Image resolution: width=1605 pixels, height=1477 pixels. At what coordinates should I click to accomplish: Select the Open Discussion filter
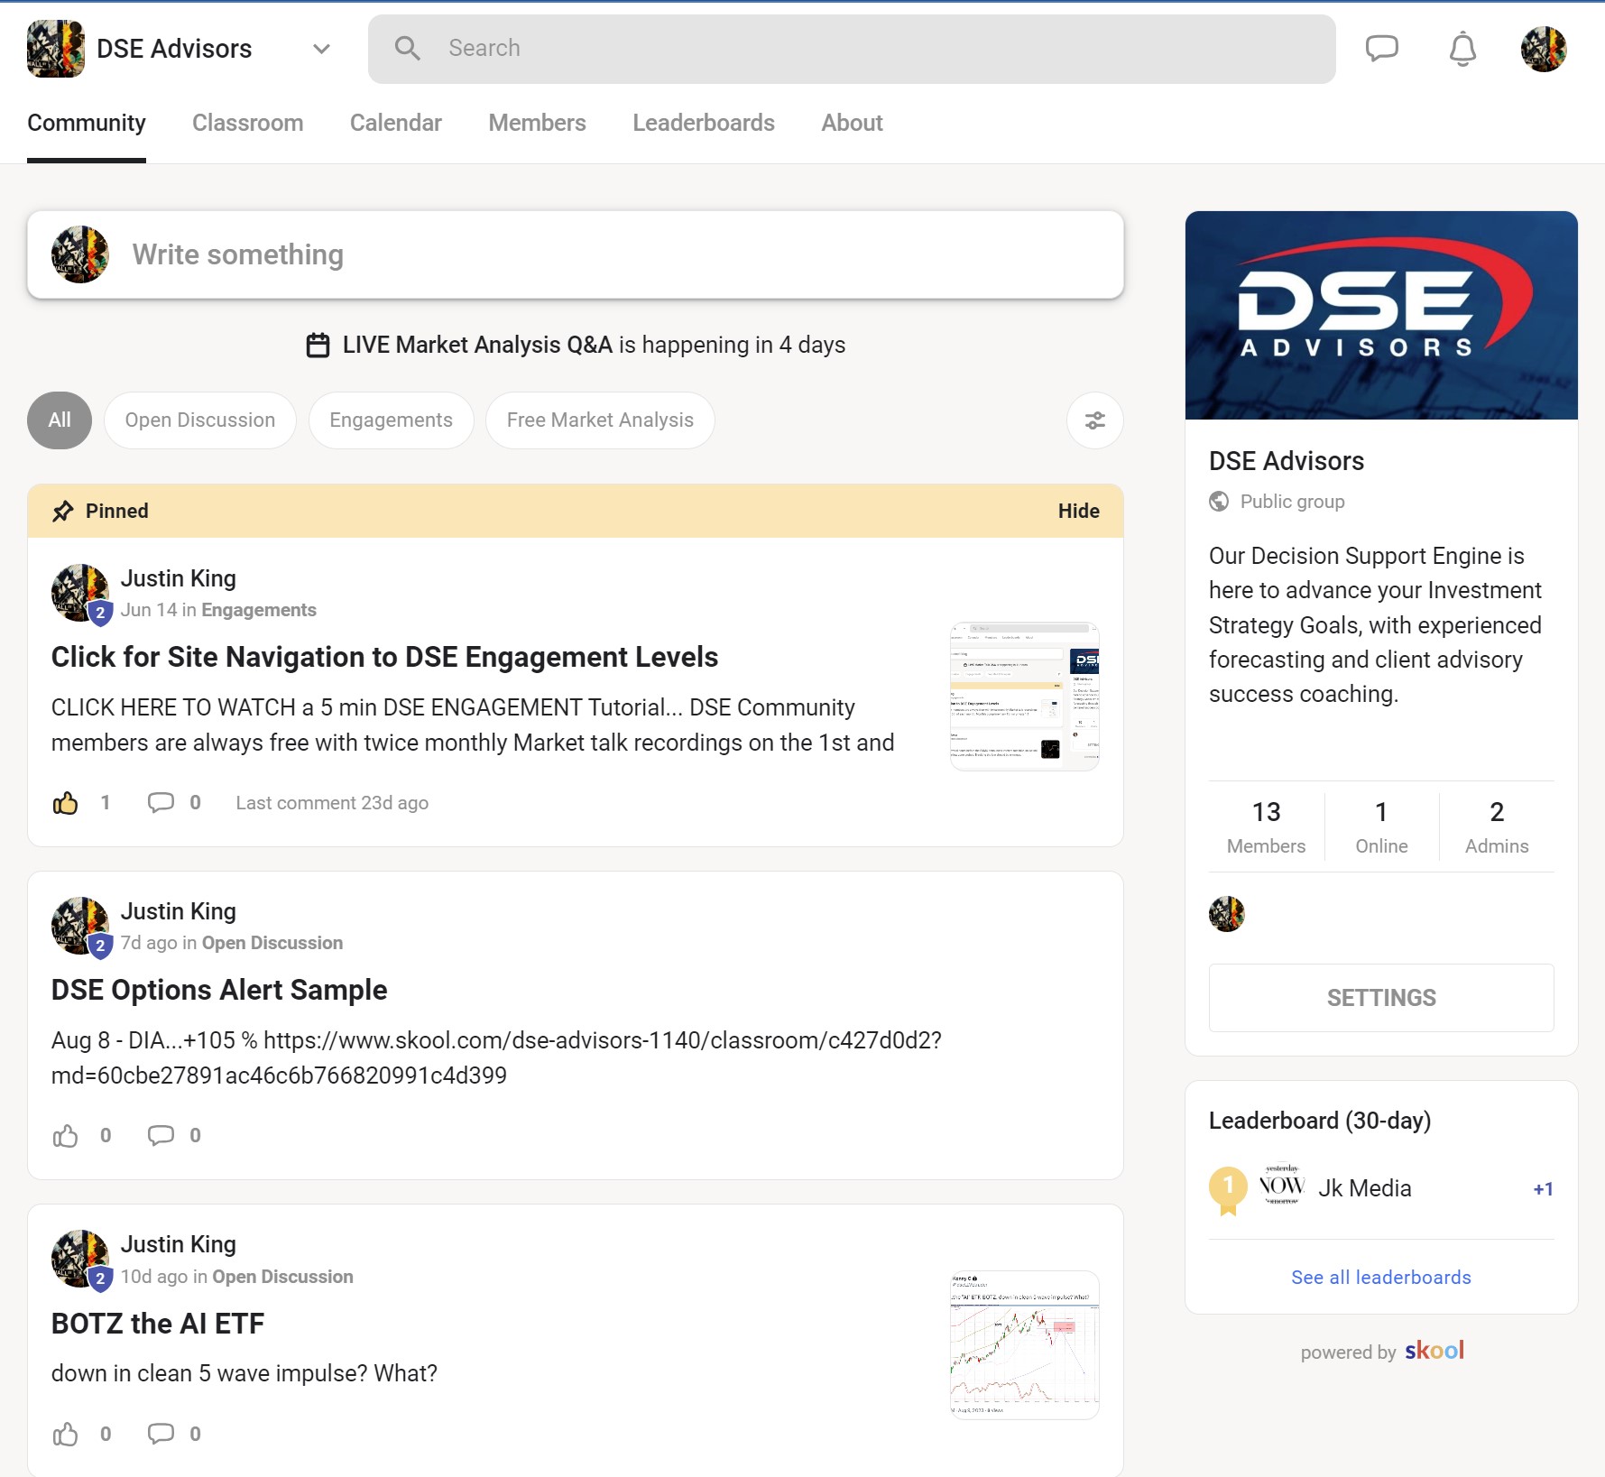click(x=199, y=420)
